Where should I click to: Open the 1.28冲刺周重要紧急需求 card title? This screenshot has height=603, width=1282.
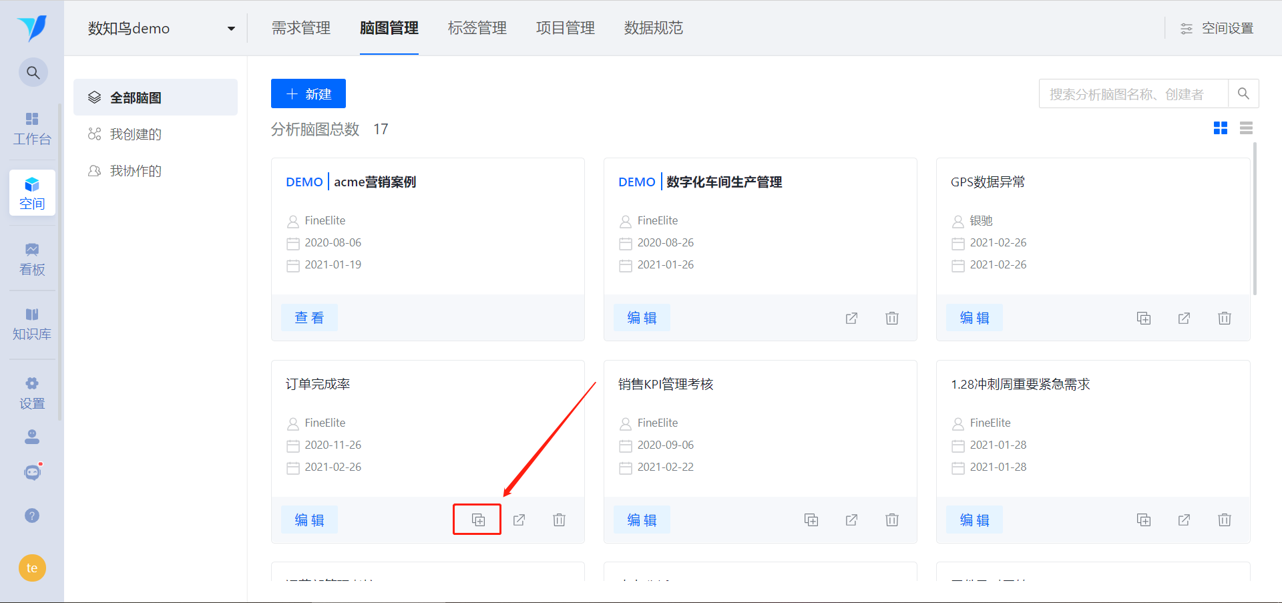pyautogui.click(x=1020, y=384)
